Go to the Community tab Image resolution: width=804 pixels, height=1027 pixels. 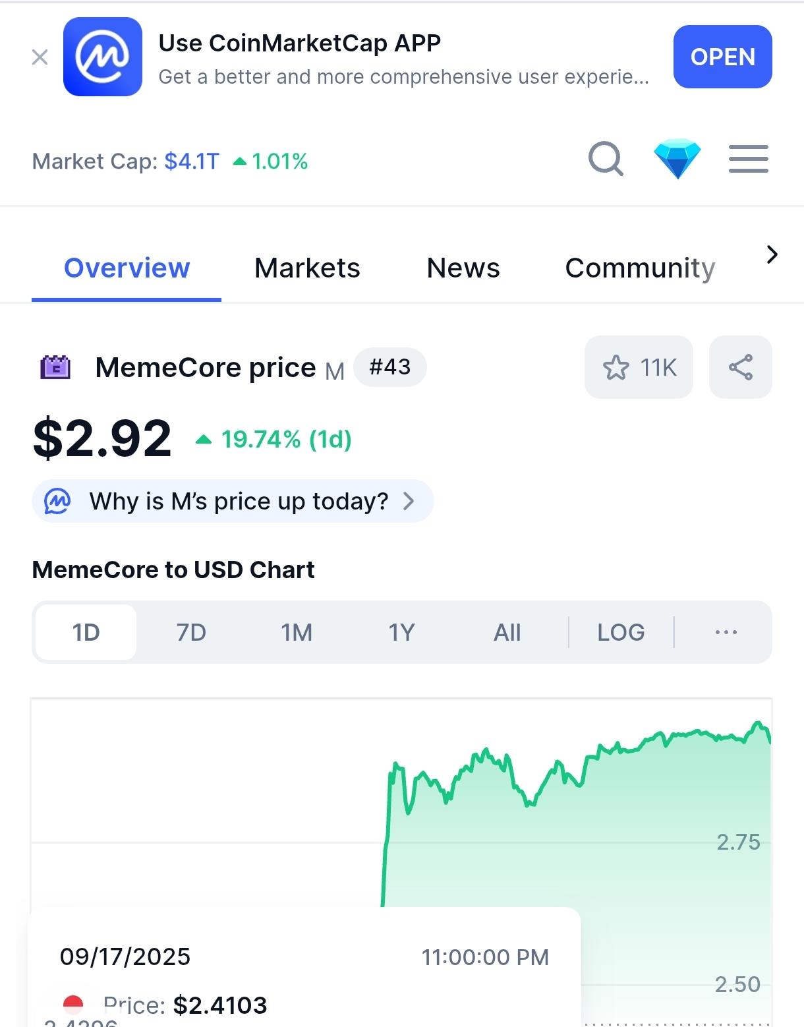pyautogui.click(x=640, y=268)
